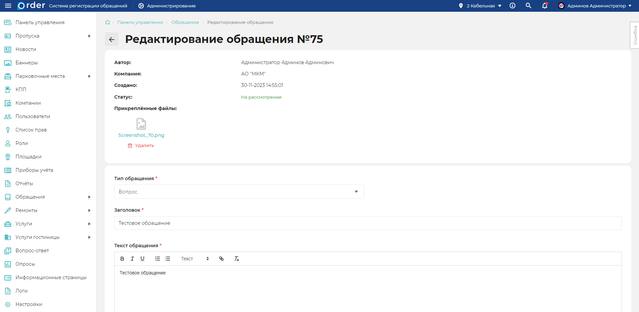The image size is (639, 312).
Task: Toggle underline formatting in editor
Action: point(142,259)
